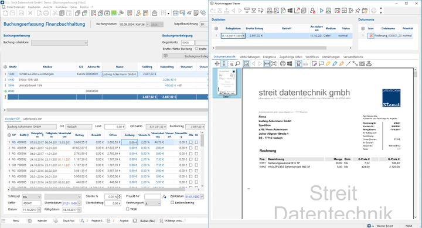
Task: Switch to the Lieferanten-OP tab
Action: [32, 119]
